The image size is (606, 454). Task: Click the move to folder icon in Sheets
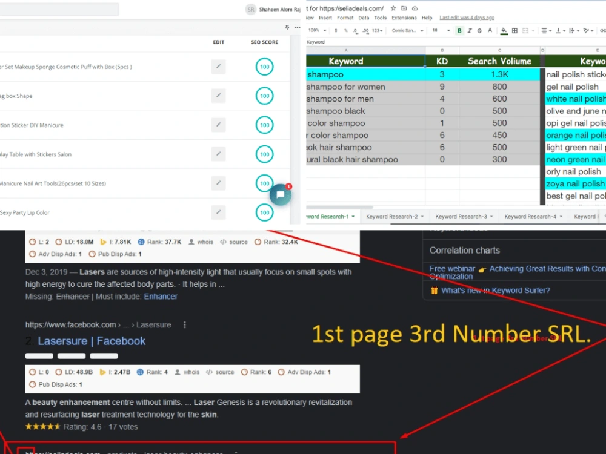pos(404,8)
